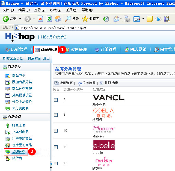
Task: Open 网店前台 link
Action: click(34, 58)
